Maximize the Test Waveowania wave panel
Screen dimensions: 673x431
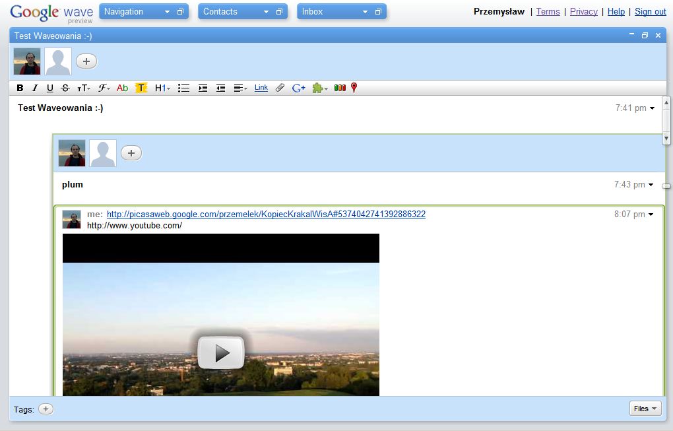(645, 36)
